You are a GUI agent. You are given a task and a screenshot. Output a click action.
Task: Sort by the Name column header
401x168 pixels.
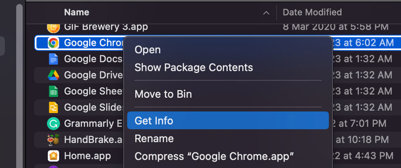click(x=77, y=12)
